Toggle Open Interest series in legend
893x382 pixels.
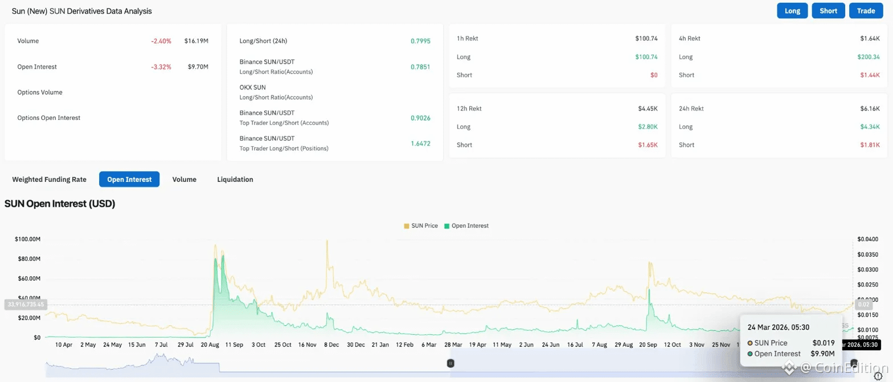pyautogui.click(x=469, y=226)
